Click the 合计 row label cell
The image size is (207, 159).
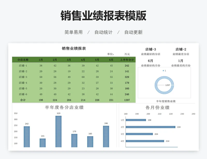tap(23, 100)
